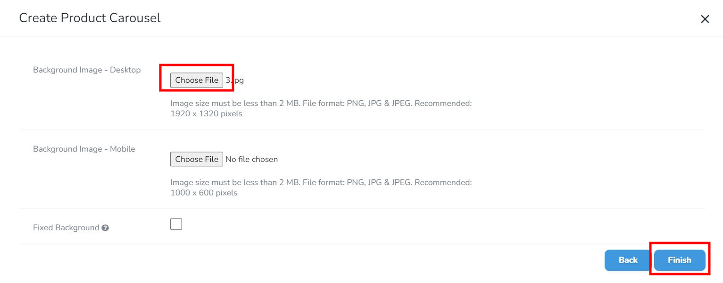This screenshot has height=283, width=723.
Task: Go back using the Back button
Action: pos(628,260)
